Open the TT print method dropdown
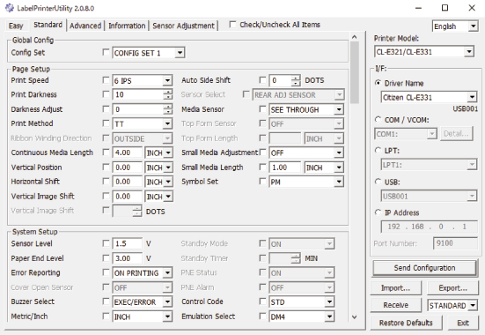This screenshot has height=335, width=485. pyautogui.click(x=143, y=124)
